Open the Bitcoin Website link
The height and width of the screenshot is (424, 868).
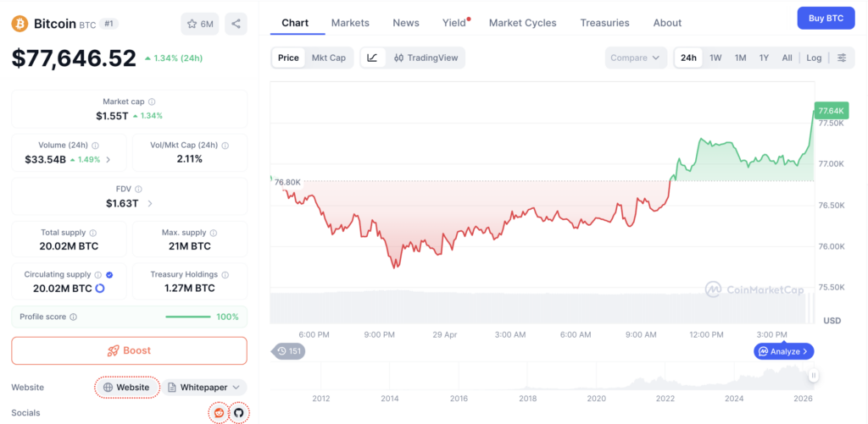pos(127,387)
